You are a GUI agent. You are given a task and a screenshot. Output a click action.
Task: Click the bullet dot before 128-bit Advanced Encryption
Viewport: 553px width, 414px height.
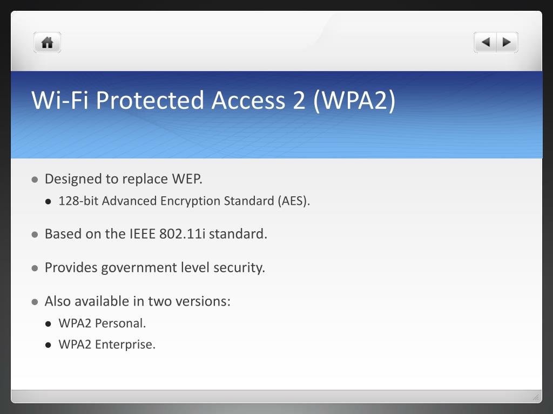(x=48, y=202)
